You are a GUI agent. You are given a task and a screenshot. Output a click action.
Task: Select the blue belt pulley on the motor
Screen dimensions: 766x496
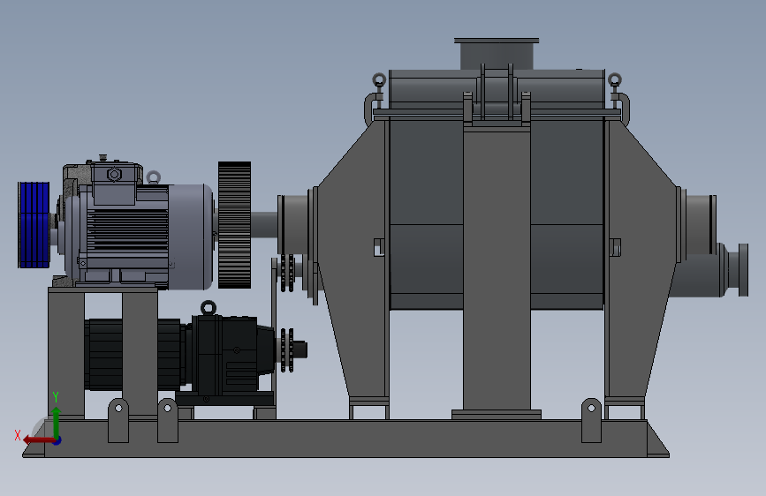click(x=34, y=225)
